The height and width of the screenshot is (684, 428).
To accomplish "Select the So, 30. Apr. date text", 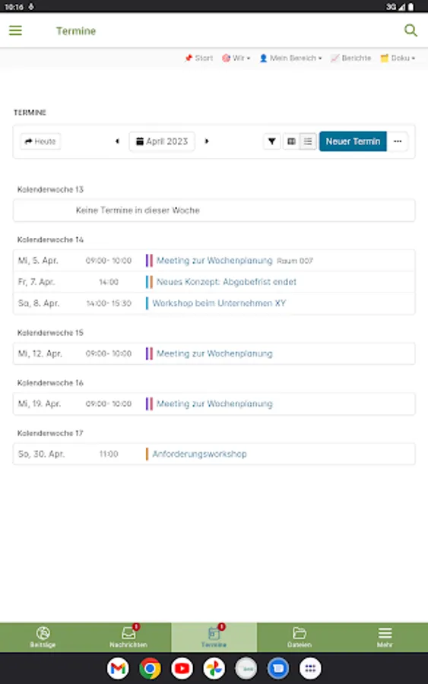I will (42, 454).
